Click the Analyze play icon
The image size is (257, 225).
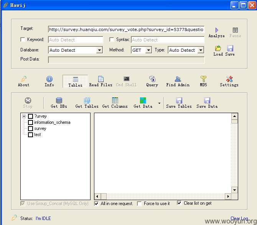(x=217, y=30)
